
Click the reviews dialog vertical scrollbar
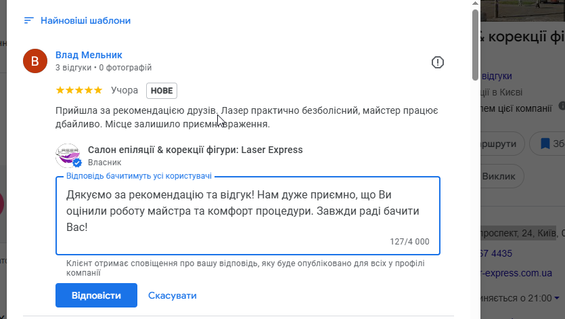click(x=475, y=41)
